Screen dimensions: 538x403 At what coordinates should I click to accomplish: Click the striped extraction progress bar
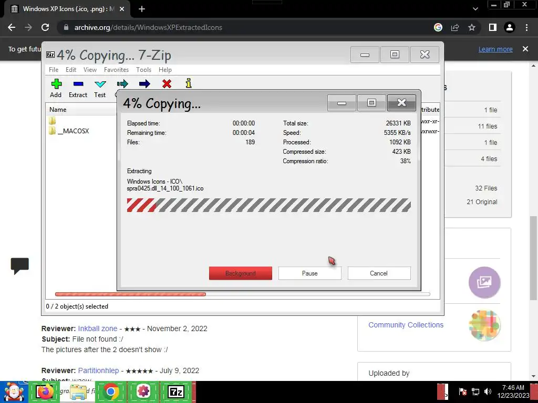(268, 205)
